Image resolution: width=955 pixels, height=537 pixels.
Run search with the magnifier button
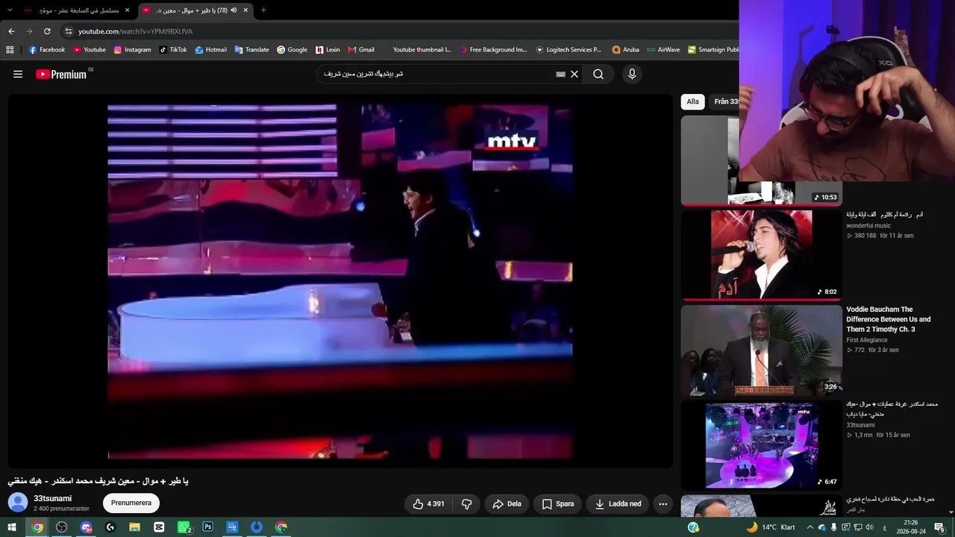point(598,74)
